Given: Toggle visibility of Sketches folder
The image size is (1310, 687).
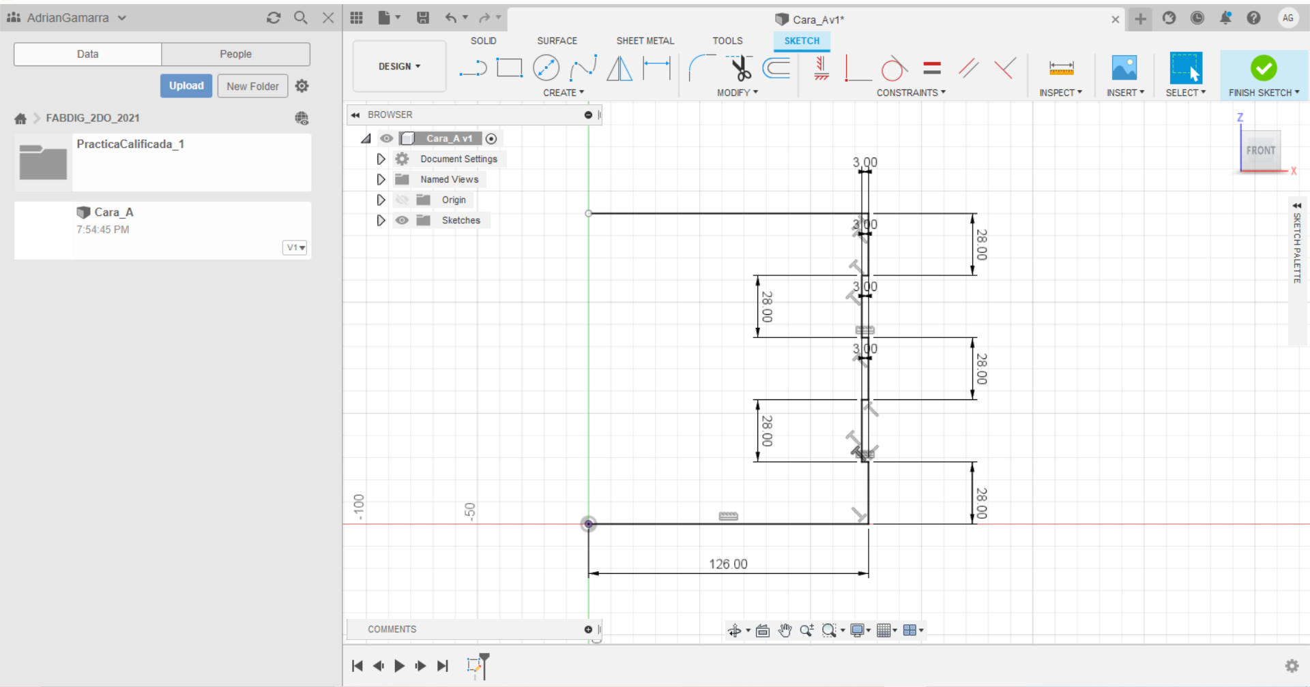Looking at the screenshot, I should pyautogui.click(x=402, y=220).
